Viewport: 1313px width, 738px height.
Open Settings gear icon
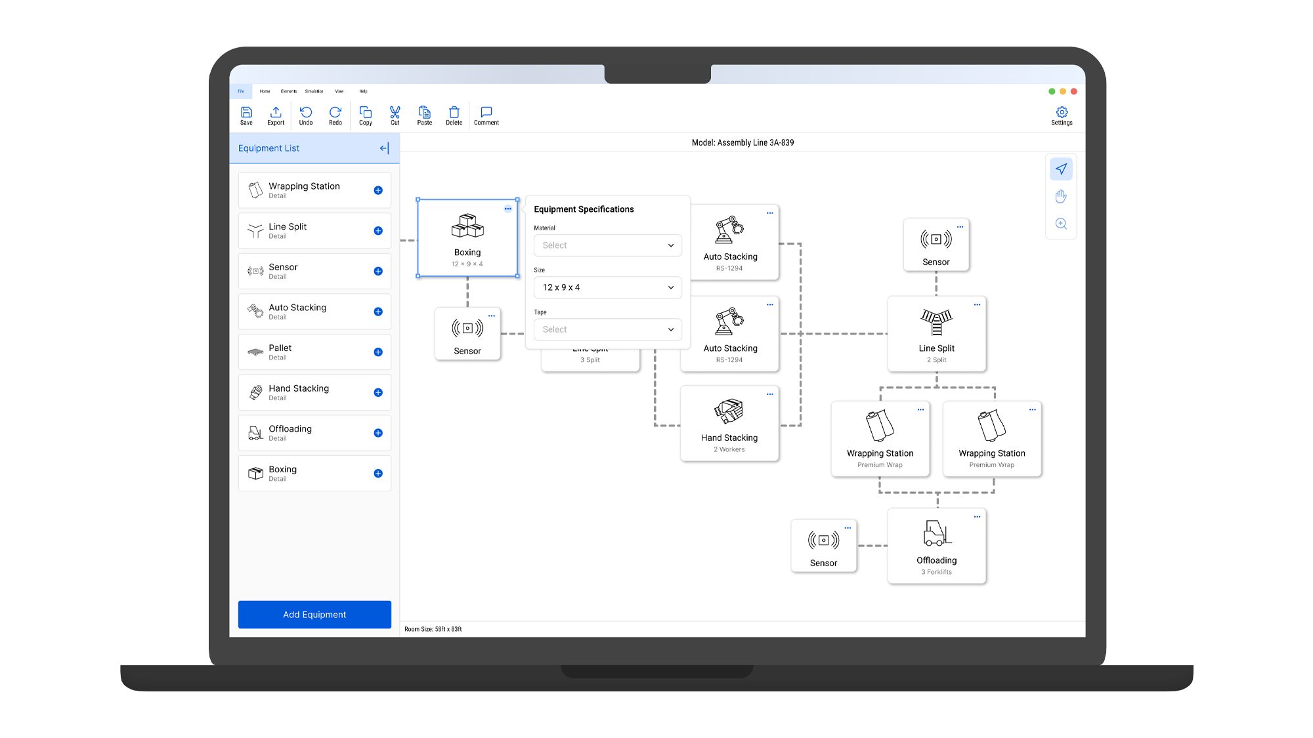point(1062,113)
